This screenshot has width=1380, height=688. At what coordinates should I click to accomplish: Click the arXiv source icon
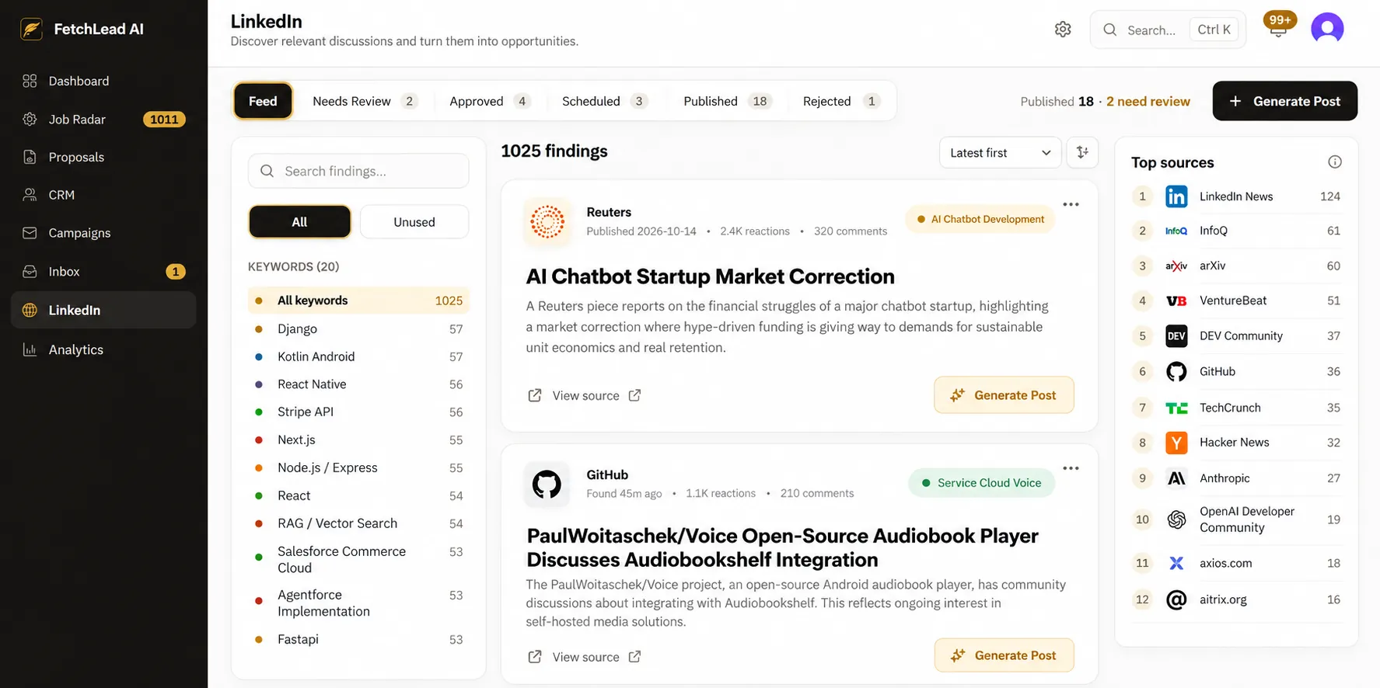click(x=1176, y=266)
